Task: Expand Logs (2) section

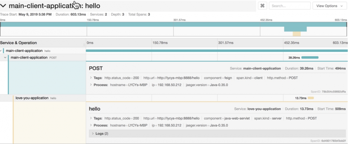Action: point(217,134)
